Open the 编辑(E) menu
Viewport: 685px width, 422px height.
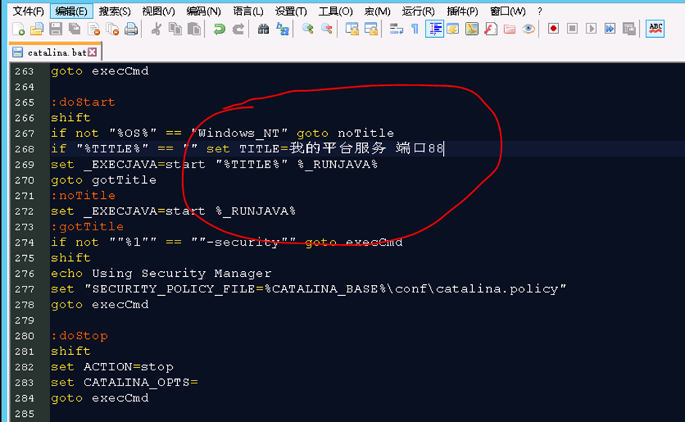point(71,11)
